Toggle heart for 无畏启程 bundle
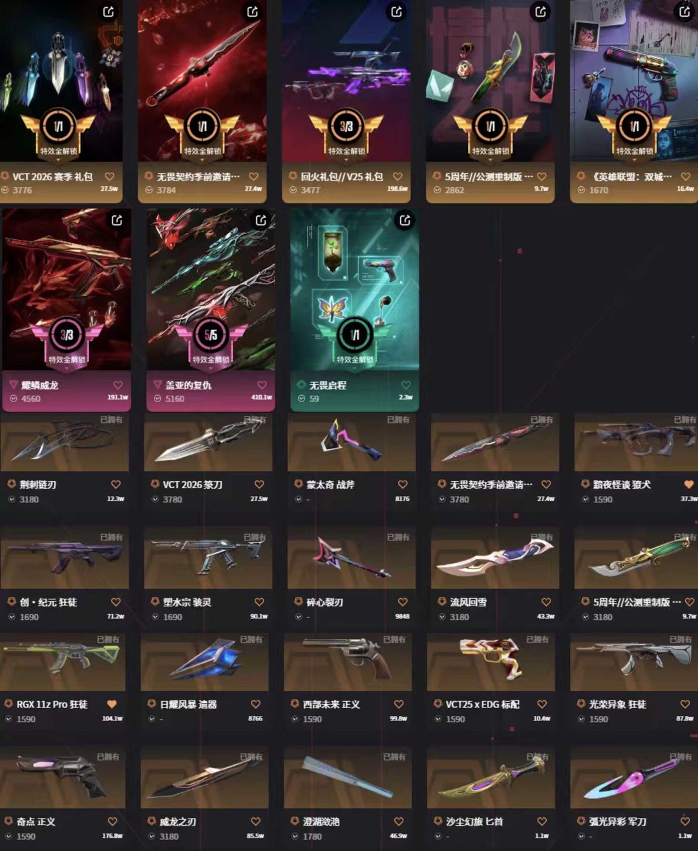 click(406, 385)
